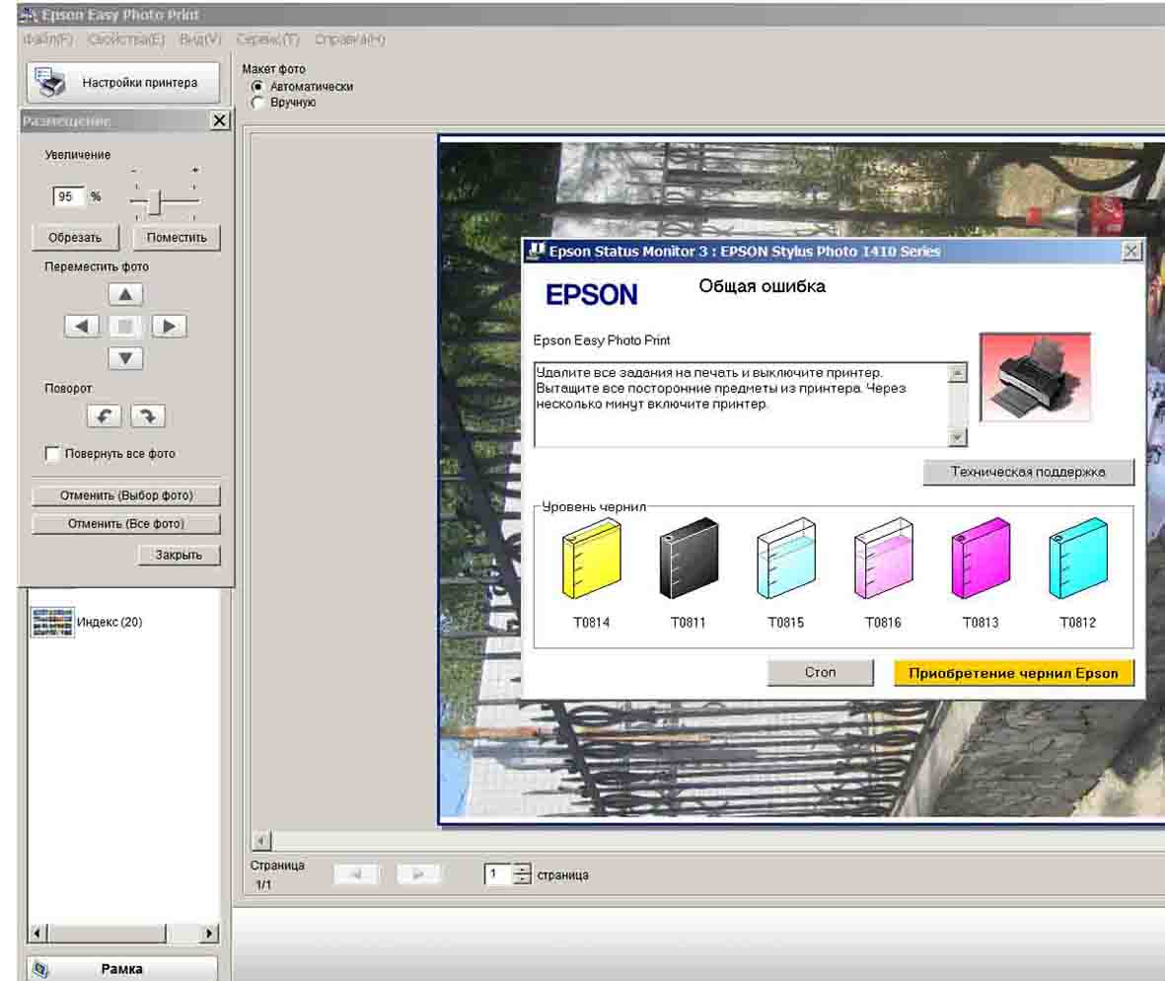The width and height of the screenshot is (1165, 981).
Task: Rotate photo clockwise
Action: tap(148, 416)
